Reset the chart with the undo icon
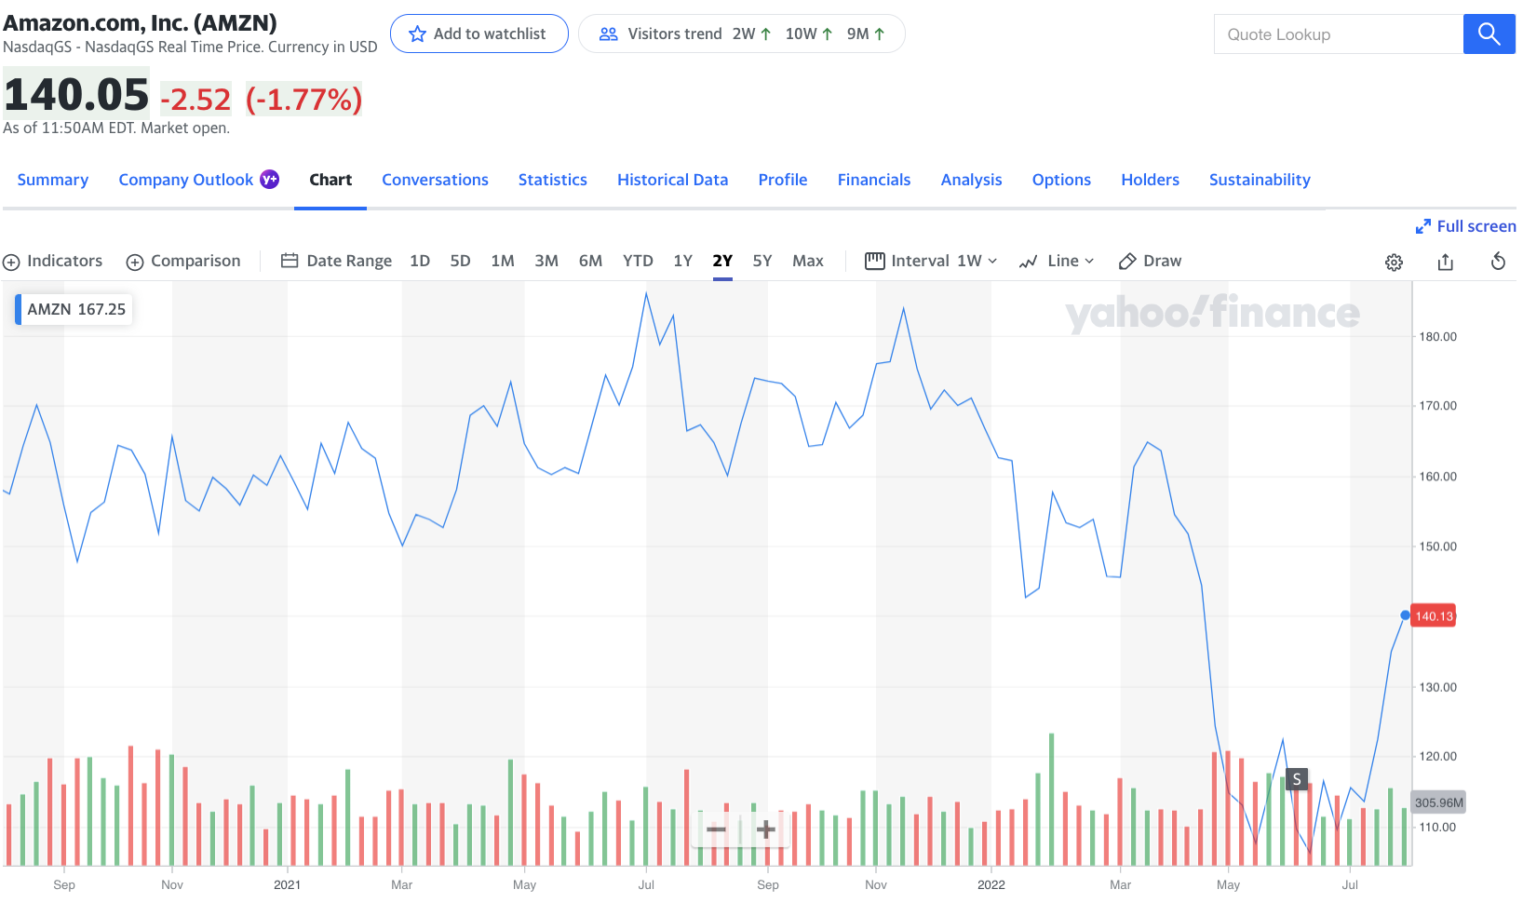1523x903 pixels. pos(1498,262)
